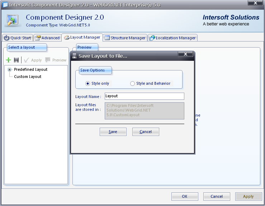The image size is (265, 206).
Task: Click the layout files storage path box
Action: [144, 111]
